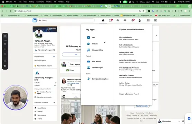The height and width of the screenshot is (124, 192).
Task: Click the recorder delete trash icon
Action: [5, 54]
